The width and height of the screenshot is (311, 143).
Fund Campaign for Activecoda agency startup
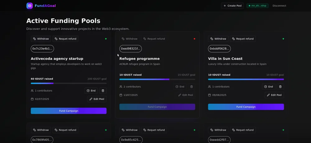click(x=69, y=111)
